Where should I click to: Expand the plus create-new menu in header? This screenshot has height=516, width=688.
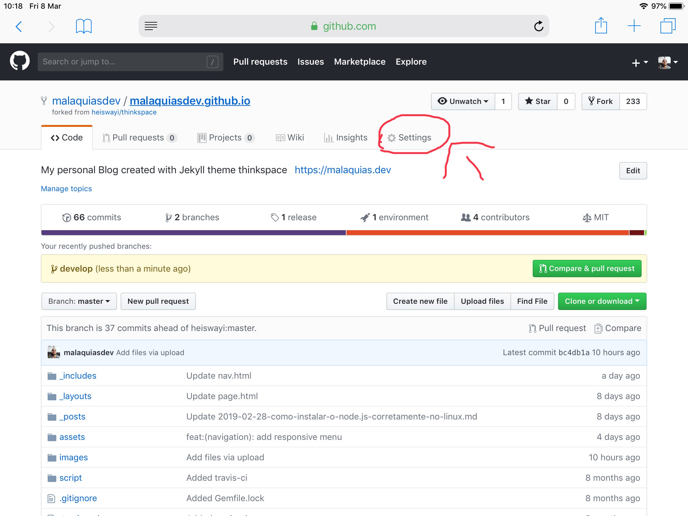[640, 62]
